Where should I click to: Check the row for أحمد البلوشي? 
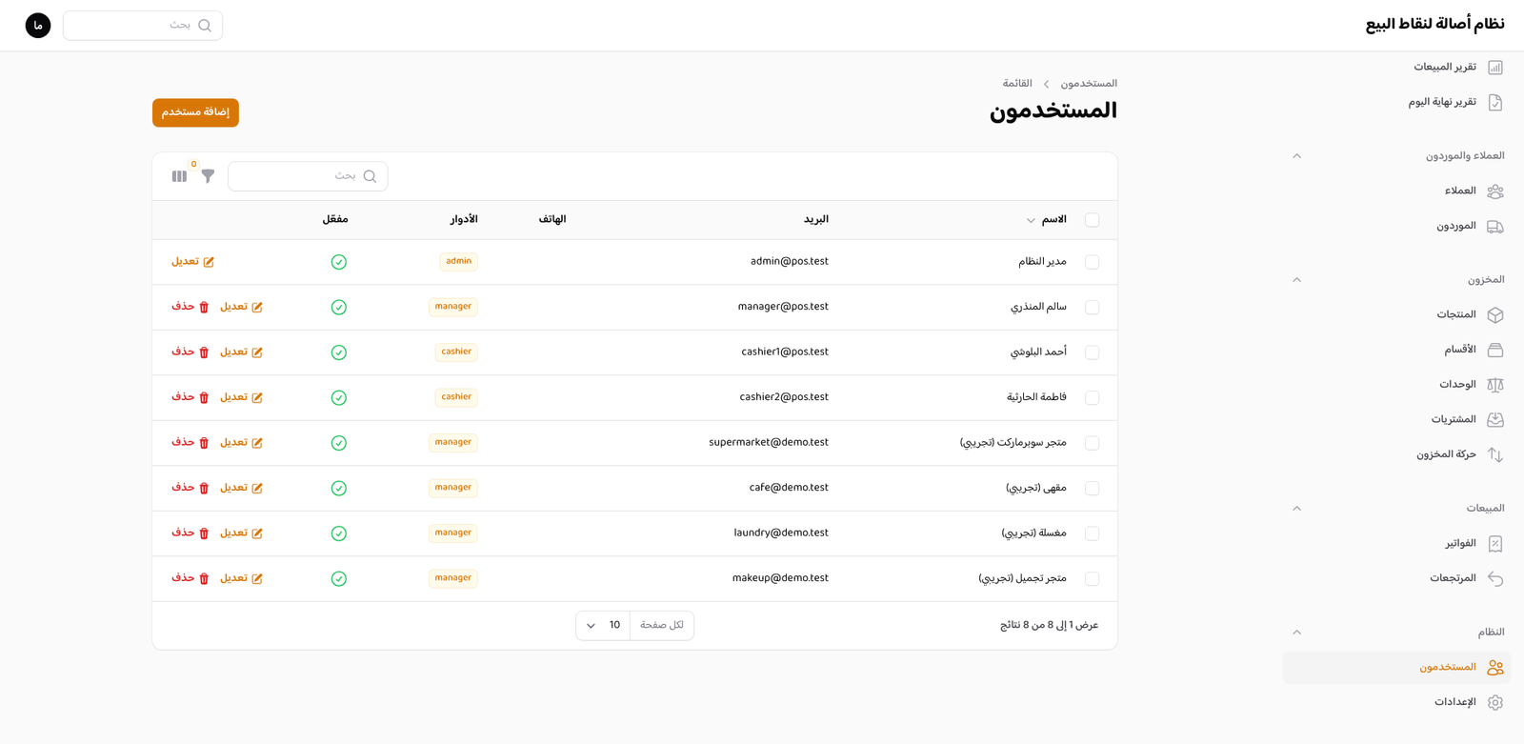click(x=1092, y=352)
